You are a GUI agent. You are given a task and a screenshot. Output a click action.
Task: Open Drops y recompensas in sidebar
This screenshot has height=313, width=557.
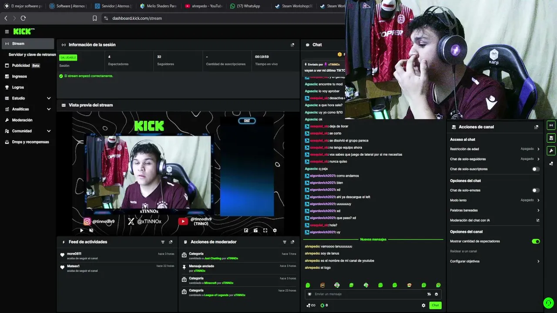coord(28,142)
